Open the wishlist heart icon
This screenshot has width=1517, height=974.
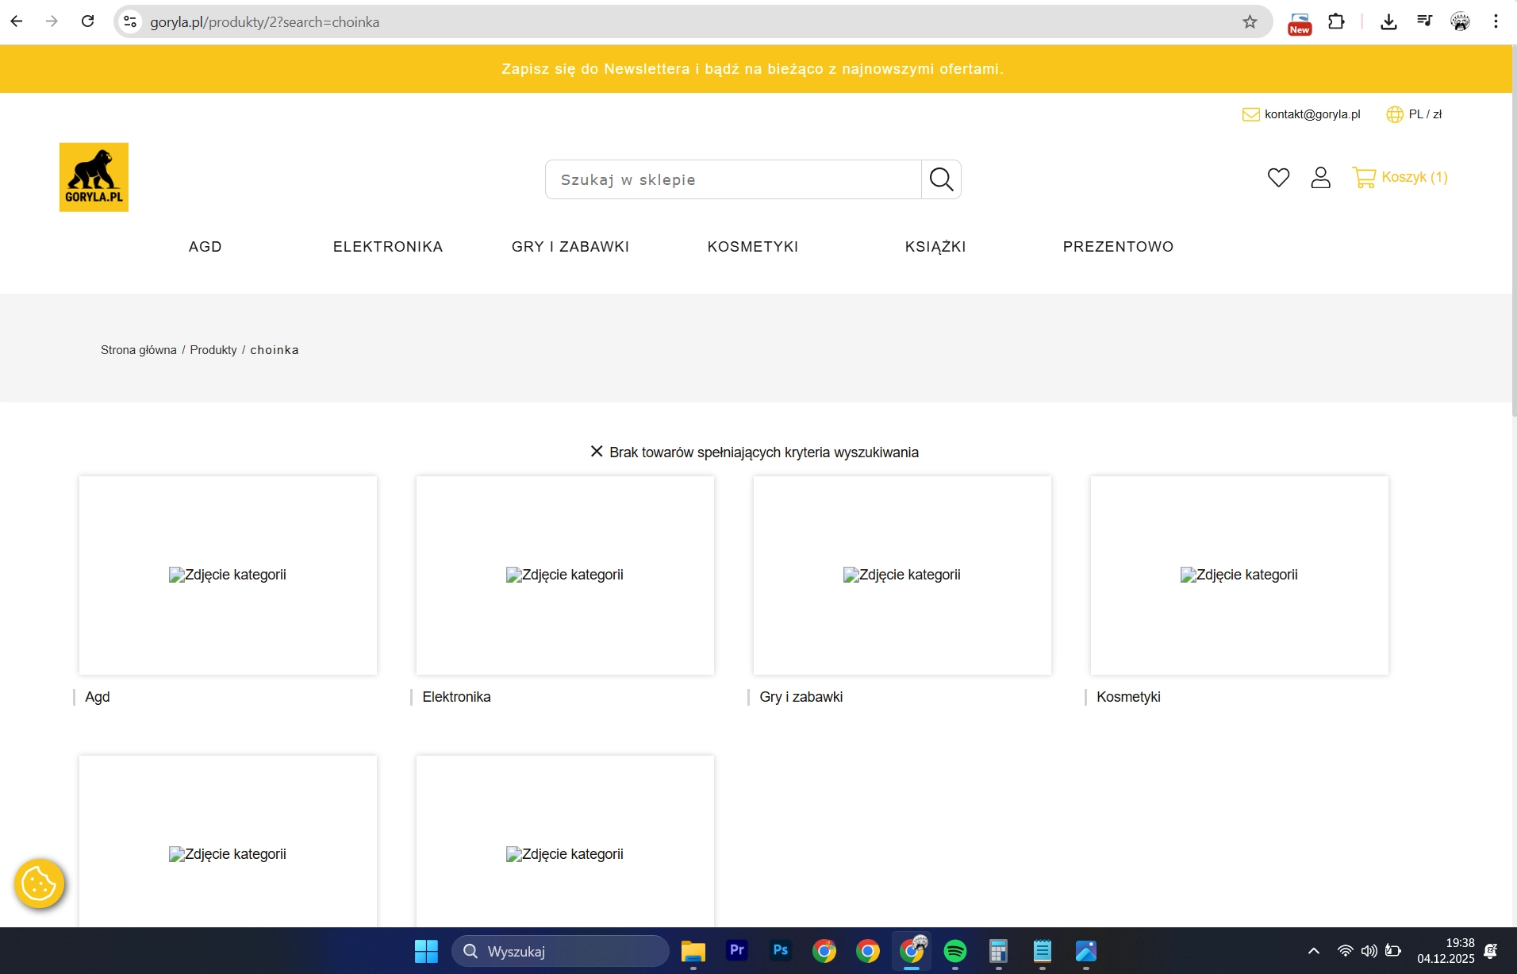tap(1278, 177)
